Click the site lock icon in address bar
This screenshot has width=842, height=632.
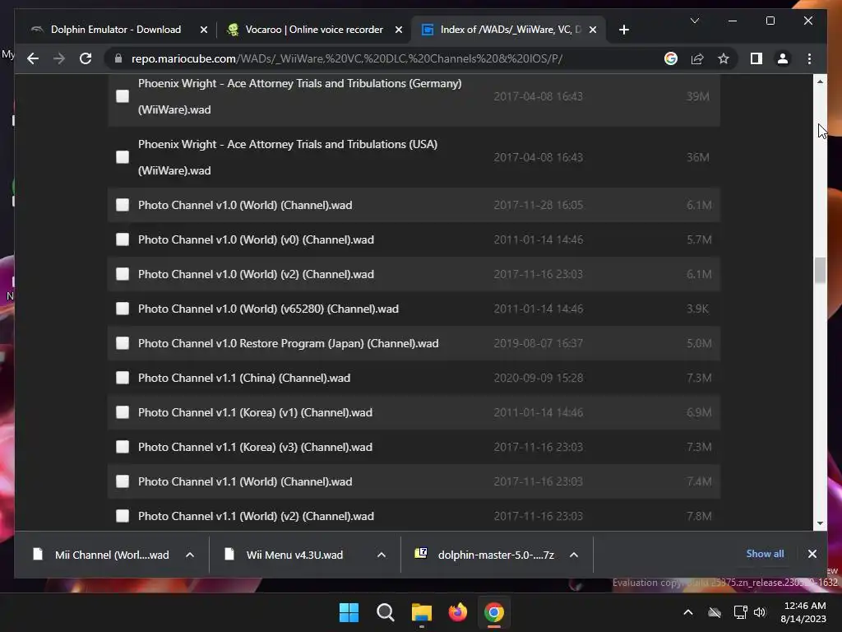(118, 58)
